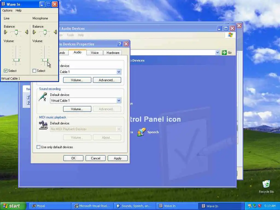The width and height of the screenshot is (280, 210).
Task: Uncheck the Line Select checkbox
Action: coord(5,71)
